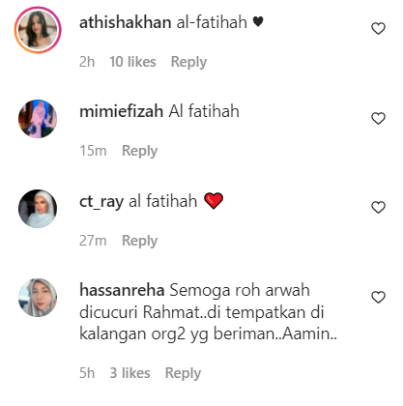404x406 pixels.
Task: Open ct_ray username link
Action: pyautogui.click(x=101, y=202)
